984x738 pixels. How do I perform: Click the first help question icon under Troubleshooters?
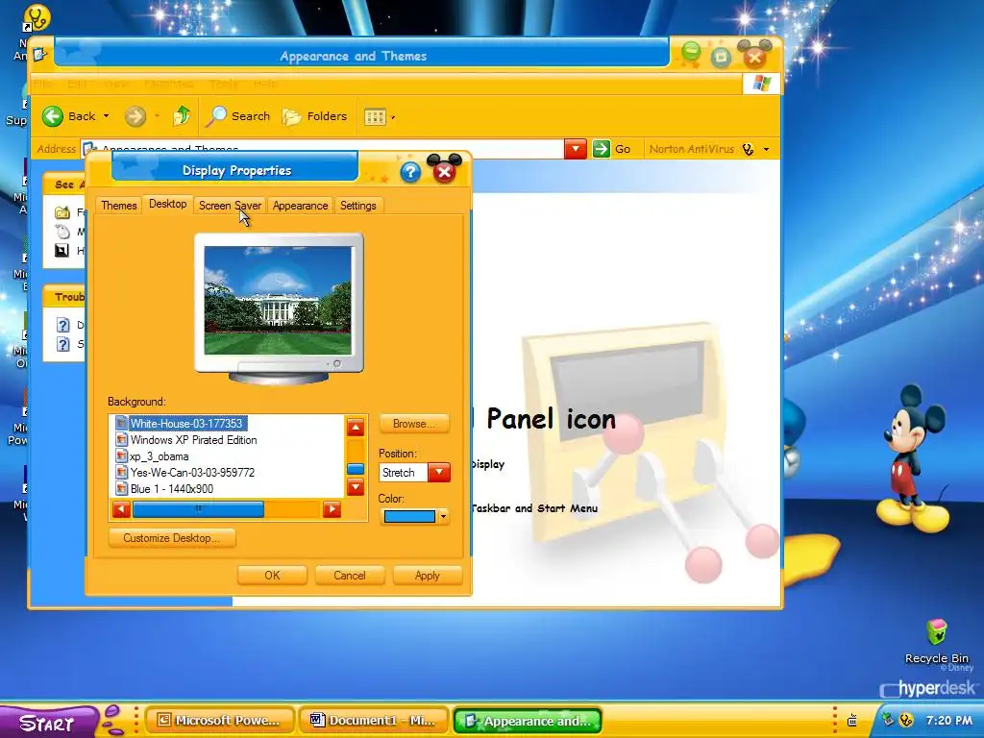coord(62,325)
